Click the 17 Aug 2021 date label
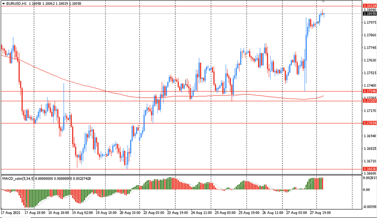Screen dimensions: 377x218 coord(11,213)
